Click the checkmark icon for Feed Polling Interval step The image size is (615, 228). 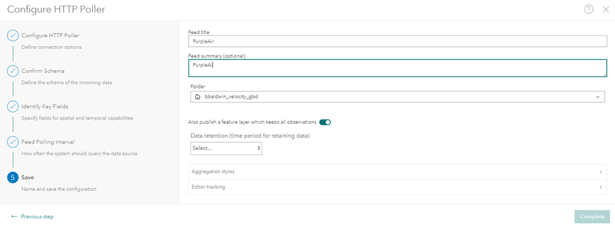13,141
